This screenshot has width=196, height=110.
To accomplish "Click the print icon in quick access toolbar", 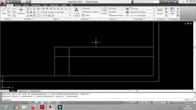I will coord(27,2).
